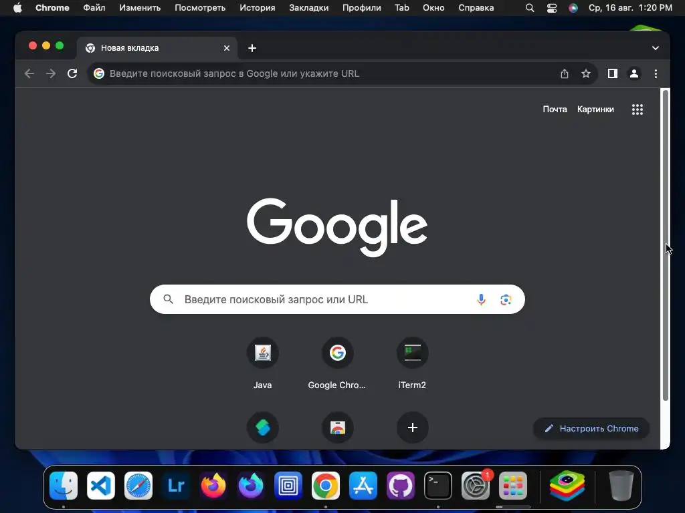Screen dimensions: 685x513
Task: Open the Chrome application menu
Action: coord(52,8)
